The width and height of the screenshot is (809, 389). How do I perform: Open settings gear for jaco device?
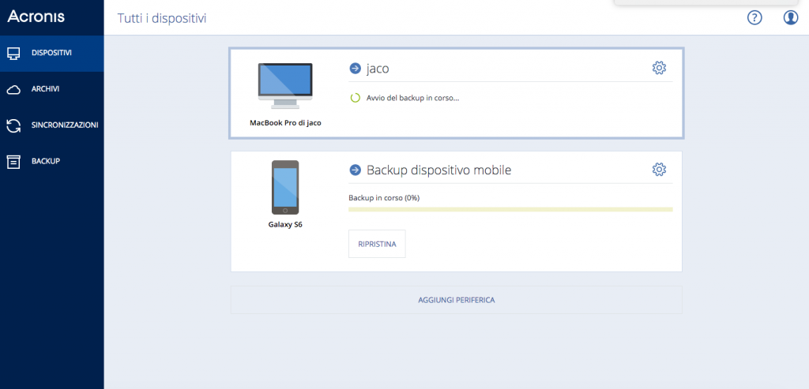click(x=659, y=68)
